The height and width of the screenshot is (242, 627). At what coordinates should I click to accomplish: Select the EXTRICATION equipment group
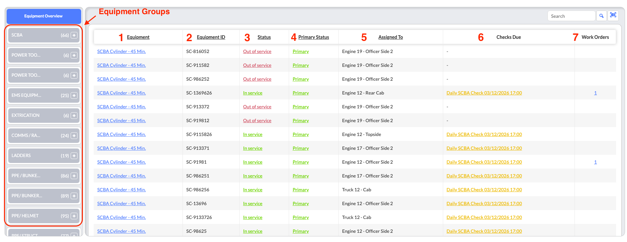[44, 116]
